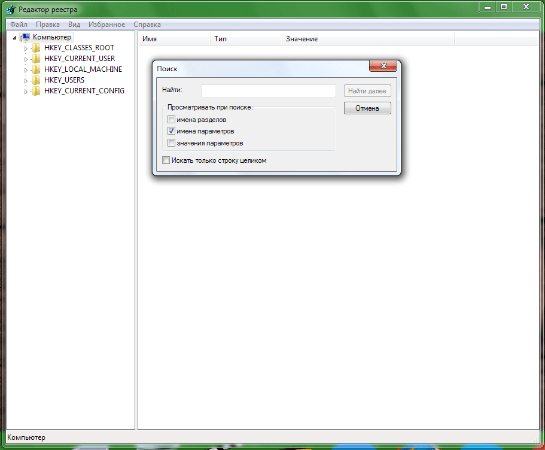Screen dimensions: 545x450
Task: Collapse the Компьютер tree node
Action: (x=14, y=38)
